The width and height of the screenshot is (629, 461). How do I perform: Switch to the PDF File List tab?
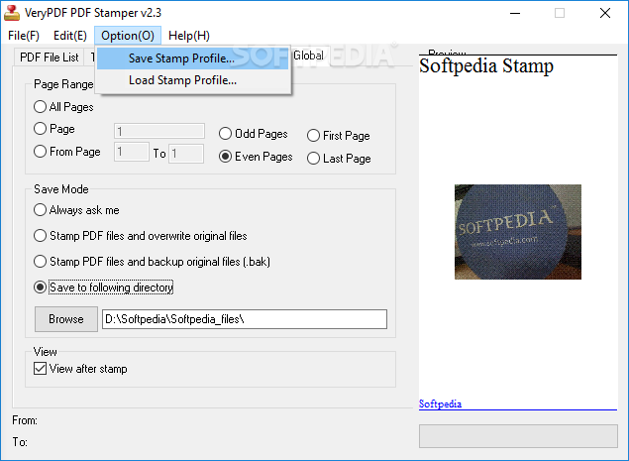coord(49,58)
